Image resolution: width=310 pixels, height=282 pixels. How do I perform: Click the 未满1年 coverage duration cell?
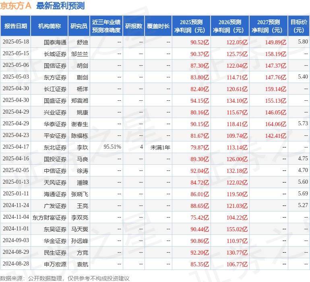pos(160,147)
